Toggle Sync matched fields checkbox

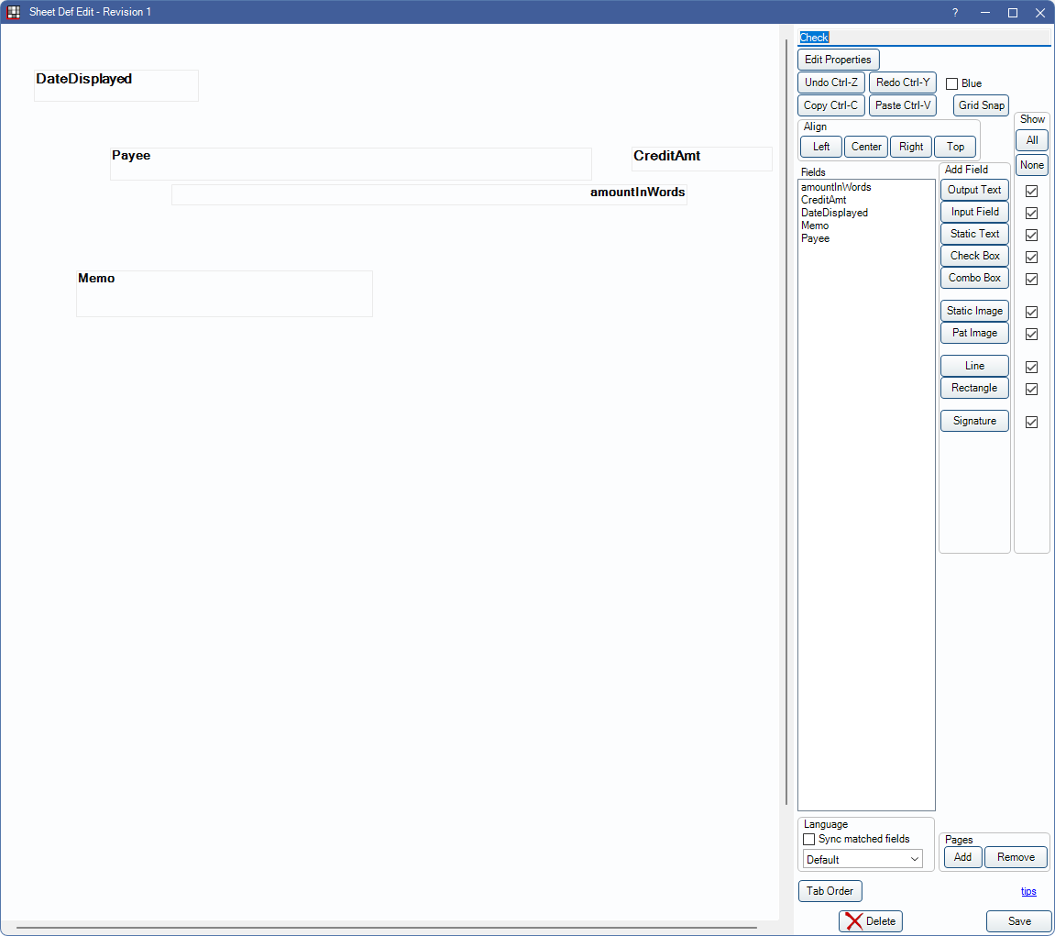coord(809,839)
